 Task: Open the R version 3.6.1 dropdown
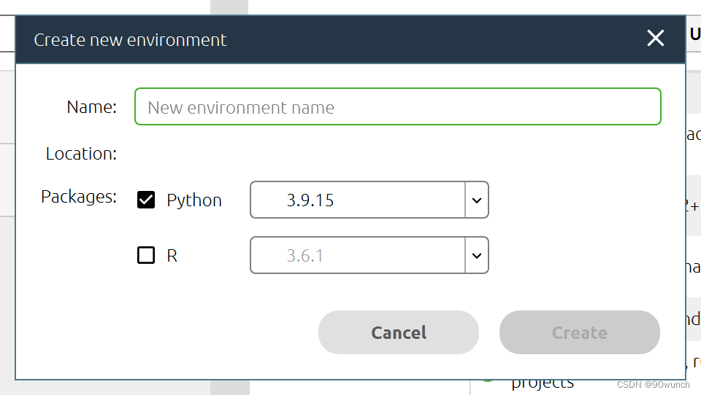pyautogui.click(x=369, y=255)
